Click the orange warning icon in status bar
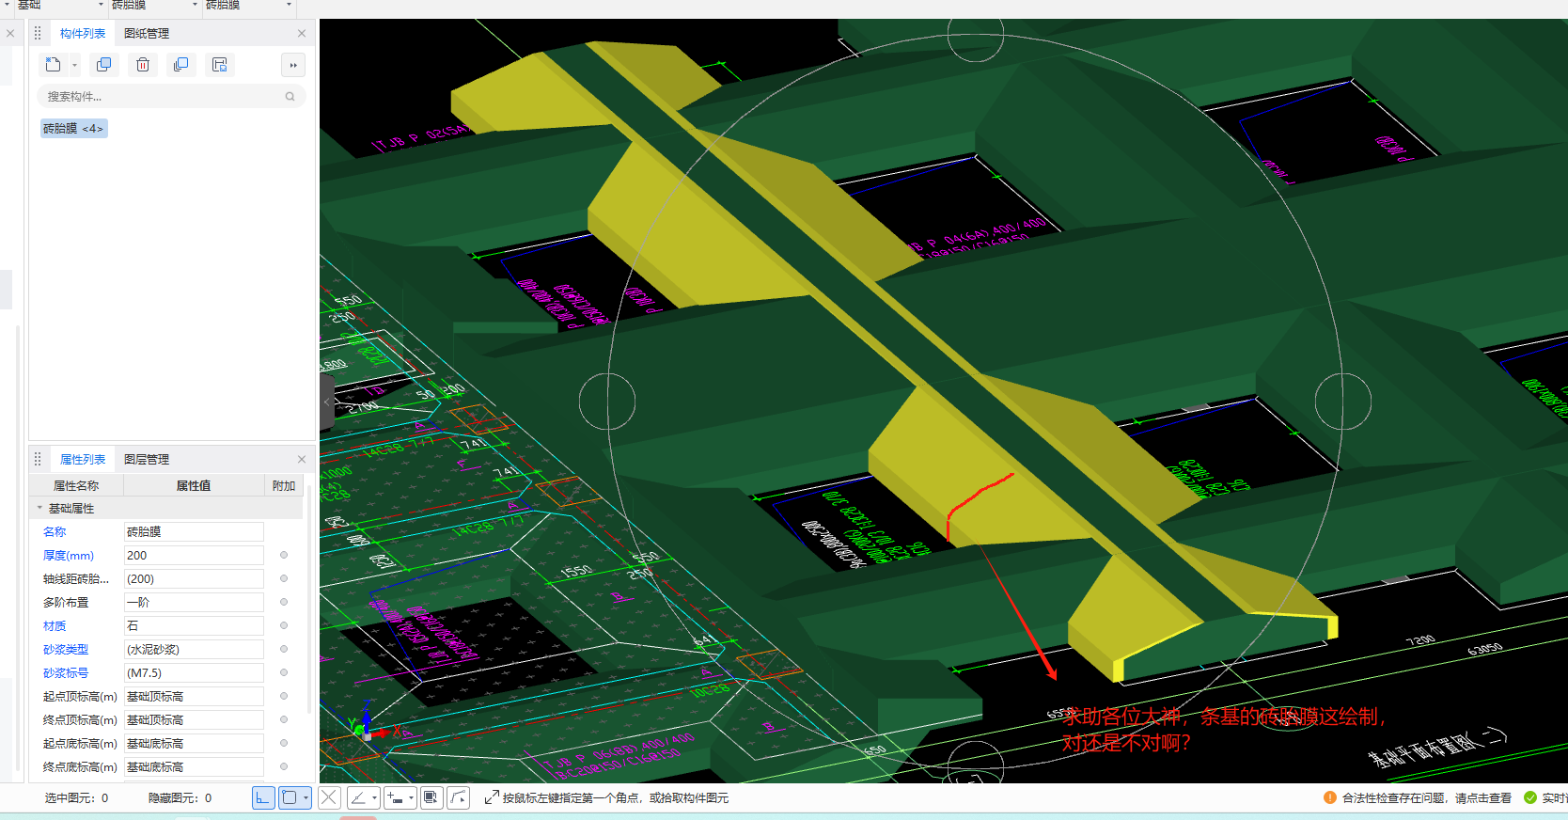Viewport: 1568px width, 820px height. tap(1330, 797)
